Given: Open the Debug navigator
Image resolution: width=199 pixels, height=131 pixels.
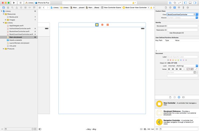Looking at the screenshot, I should click(26, 8).
